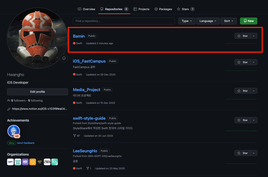This screenshot has height=177, width=268.
Task: Open the LeeSeungHo repository
Action: (85, 151)
